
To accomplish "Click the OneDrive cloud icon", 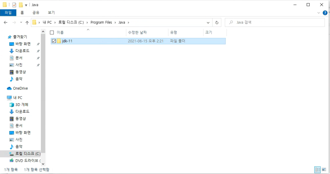I will point(9,88).
